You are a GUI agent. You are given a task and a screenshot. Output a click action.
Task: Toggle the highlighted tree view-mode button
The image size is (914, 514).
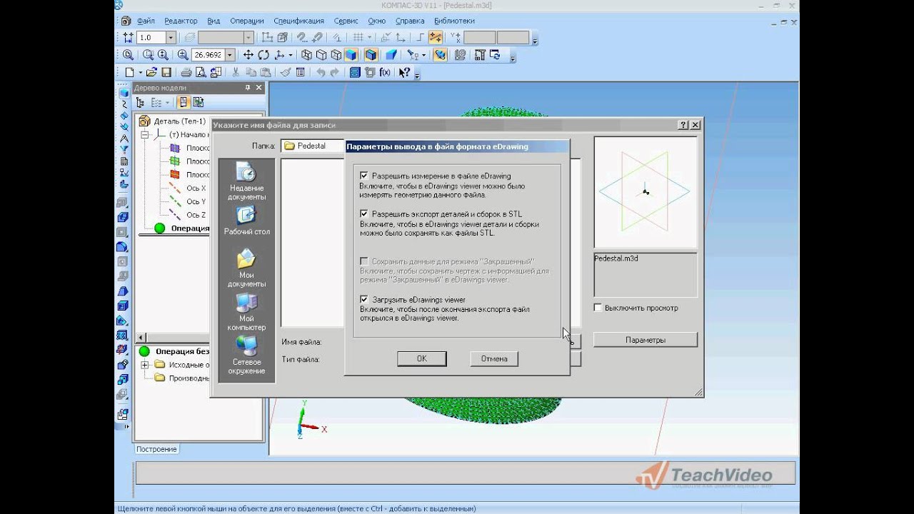[183, 103]
